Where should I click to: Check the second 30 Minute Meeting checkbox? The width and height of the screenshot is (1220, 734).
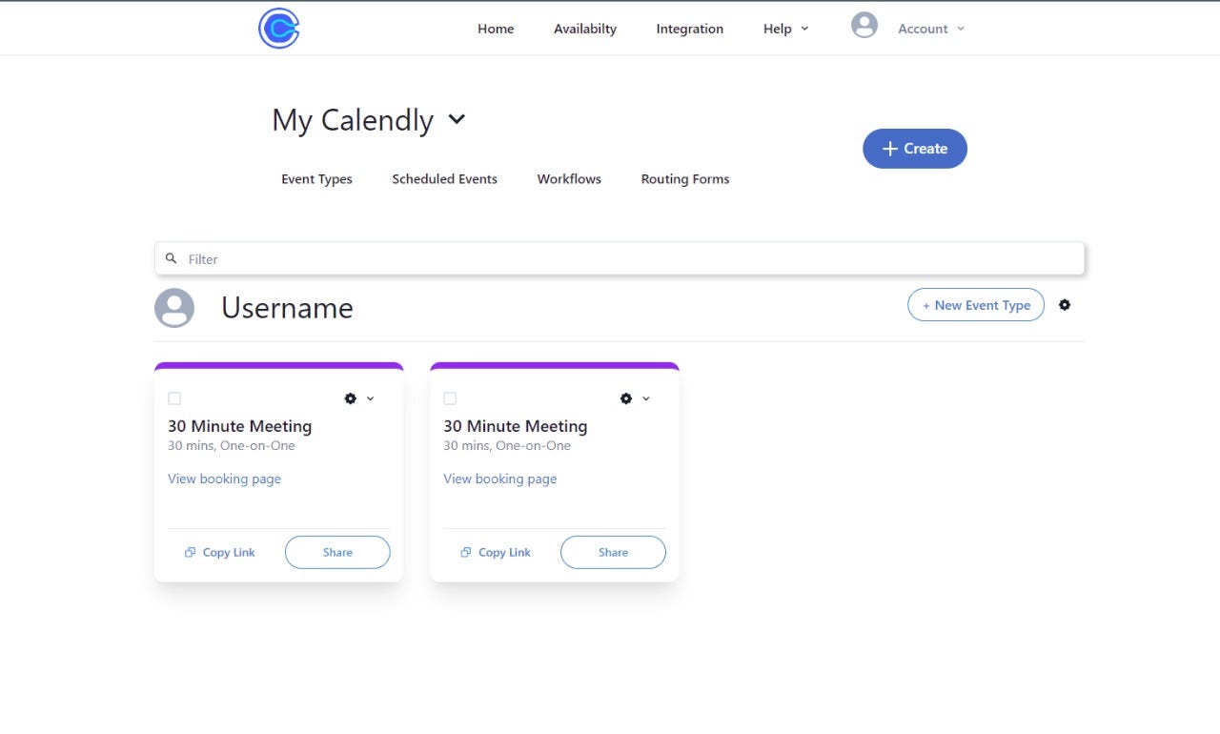coord(450,398)
